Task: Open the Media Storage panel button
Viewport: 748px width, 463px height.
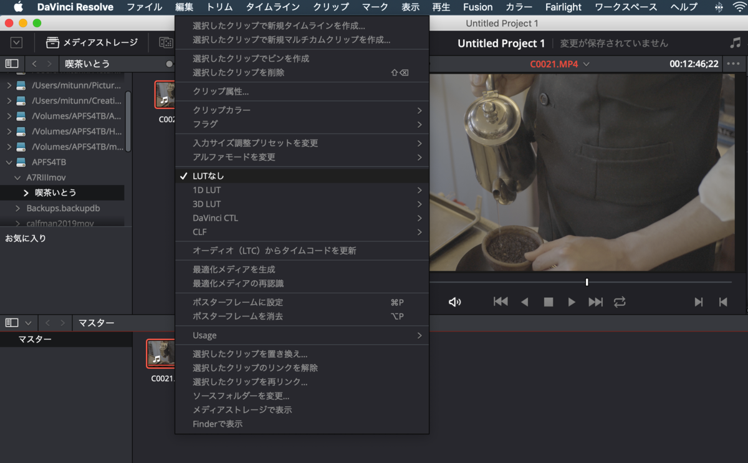Action: coord(92,42)
